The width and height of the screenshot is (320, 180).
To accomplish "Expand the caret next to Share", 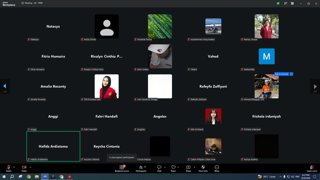I will coord(194,167).
